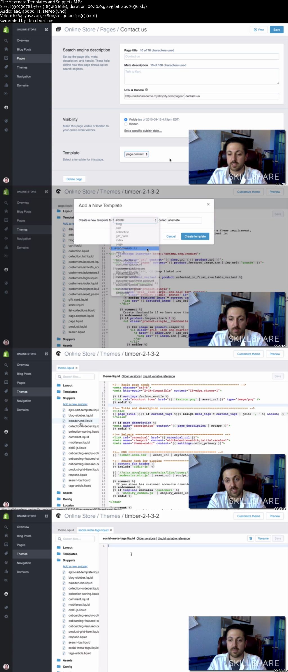This screenshot has width=288, height=672.
Task: Open Customers icon on Contact us screen
Action: tap(6, 76)
